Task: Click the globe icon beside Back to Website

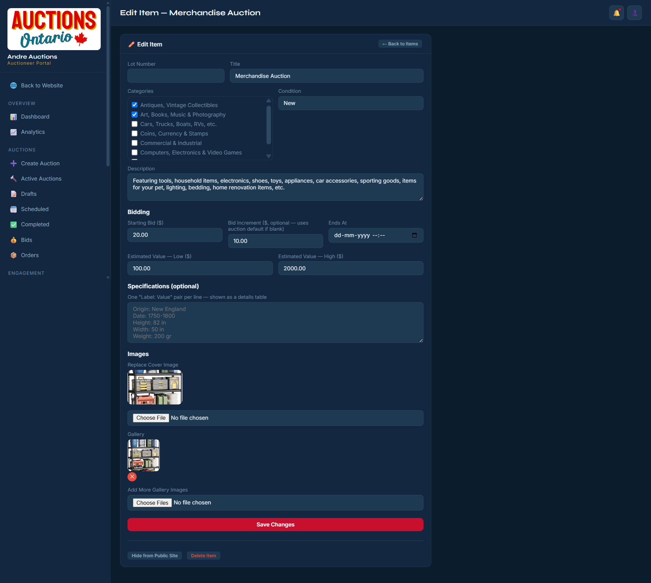Action: tap(14, 85)
